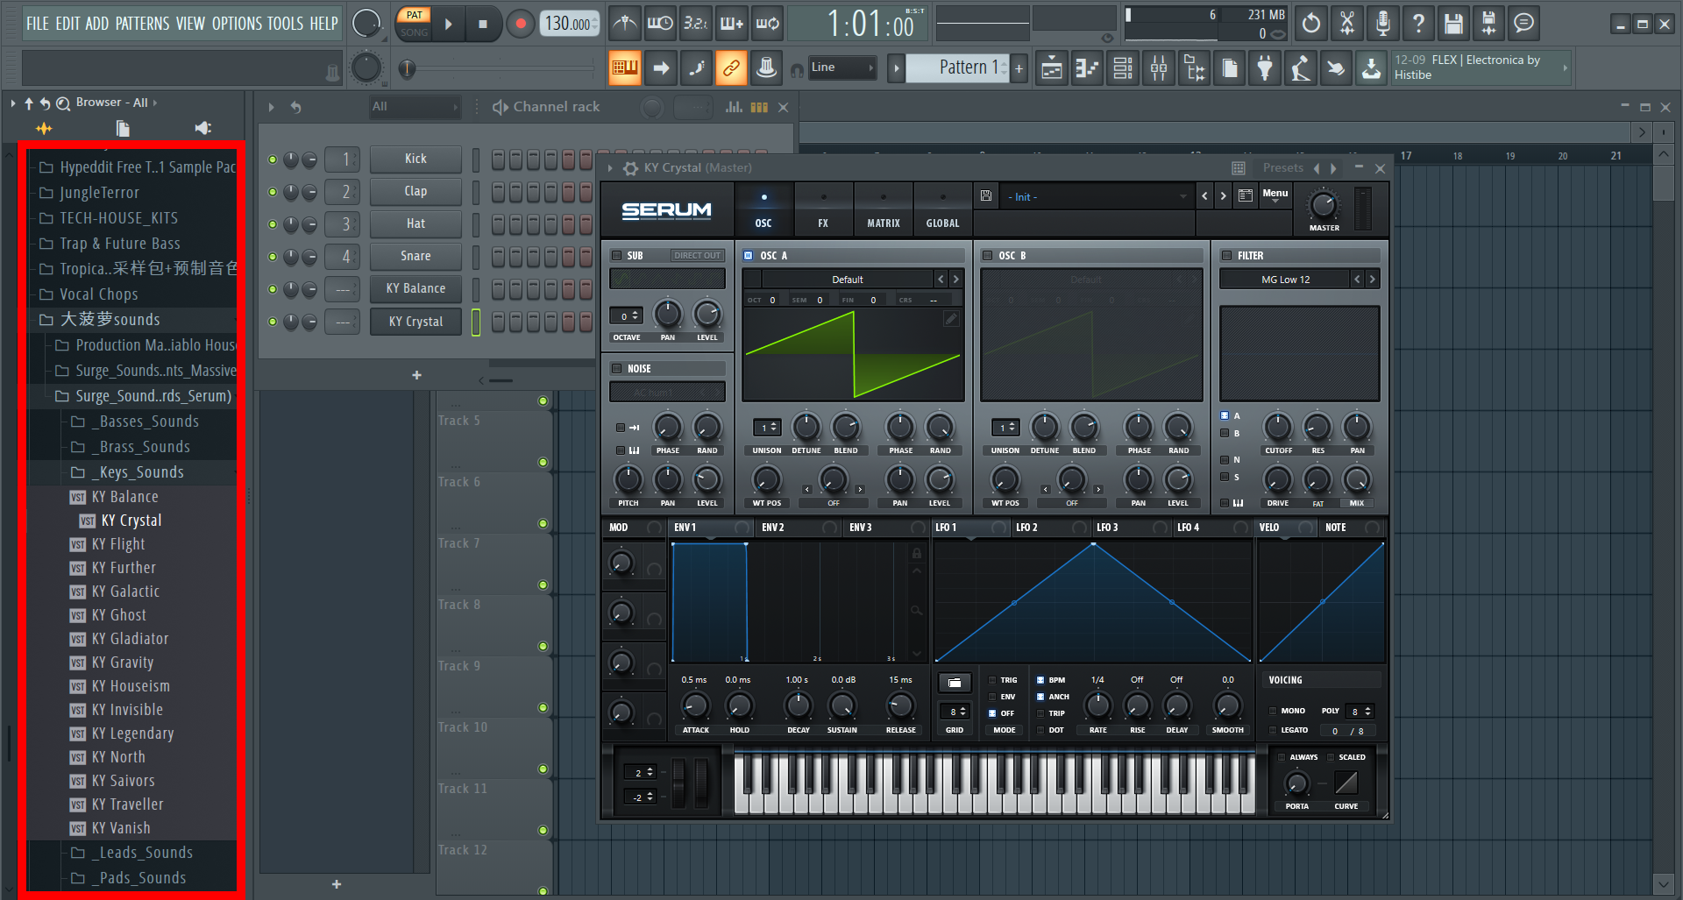
Task: Enable the NOISE oscillator checkbox
Action: pyautogui.click(x=617, y=369)
